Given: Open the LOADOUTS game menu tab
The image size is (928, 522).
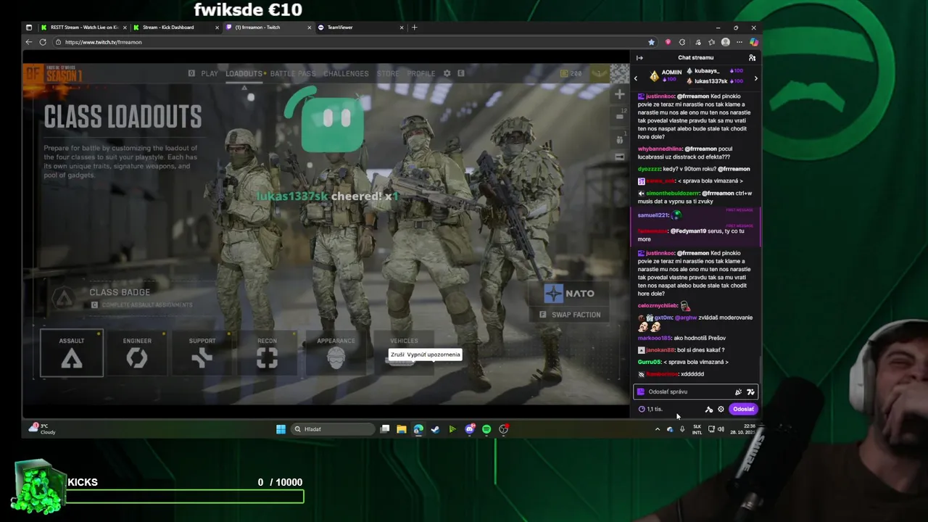Looking at the screenshot, I should (244, 73).
